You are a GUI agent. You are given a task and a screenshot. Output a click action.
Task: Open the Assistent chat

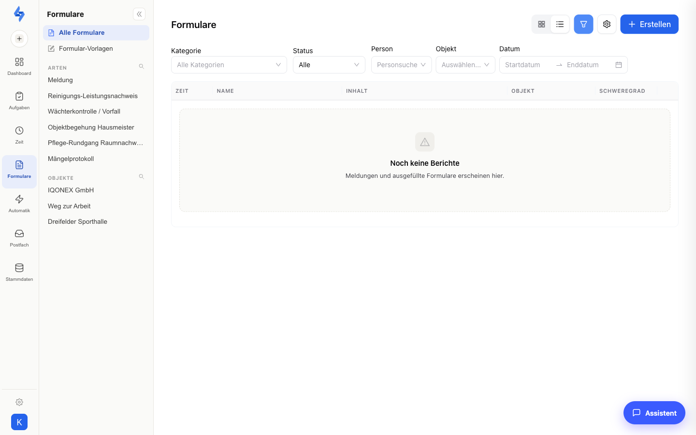tap(654, 413)
